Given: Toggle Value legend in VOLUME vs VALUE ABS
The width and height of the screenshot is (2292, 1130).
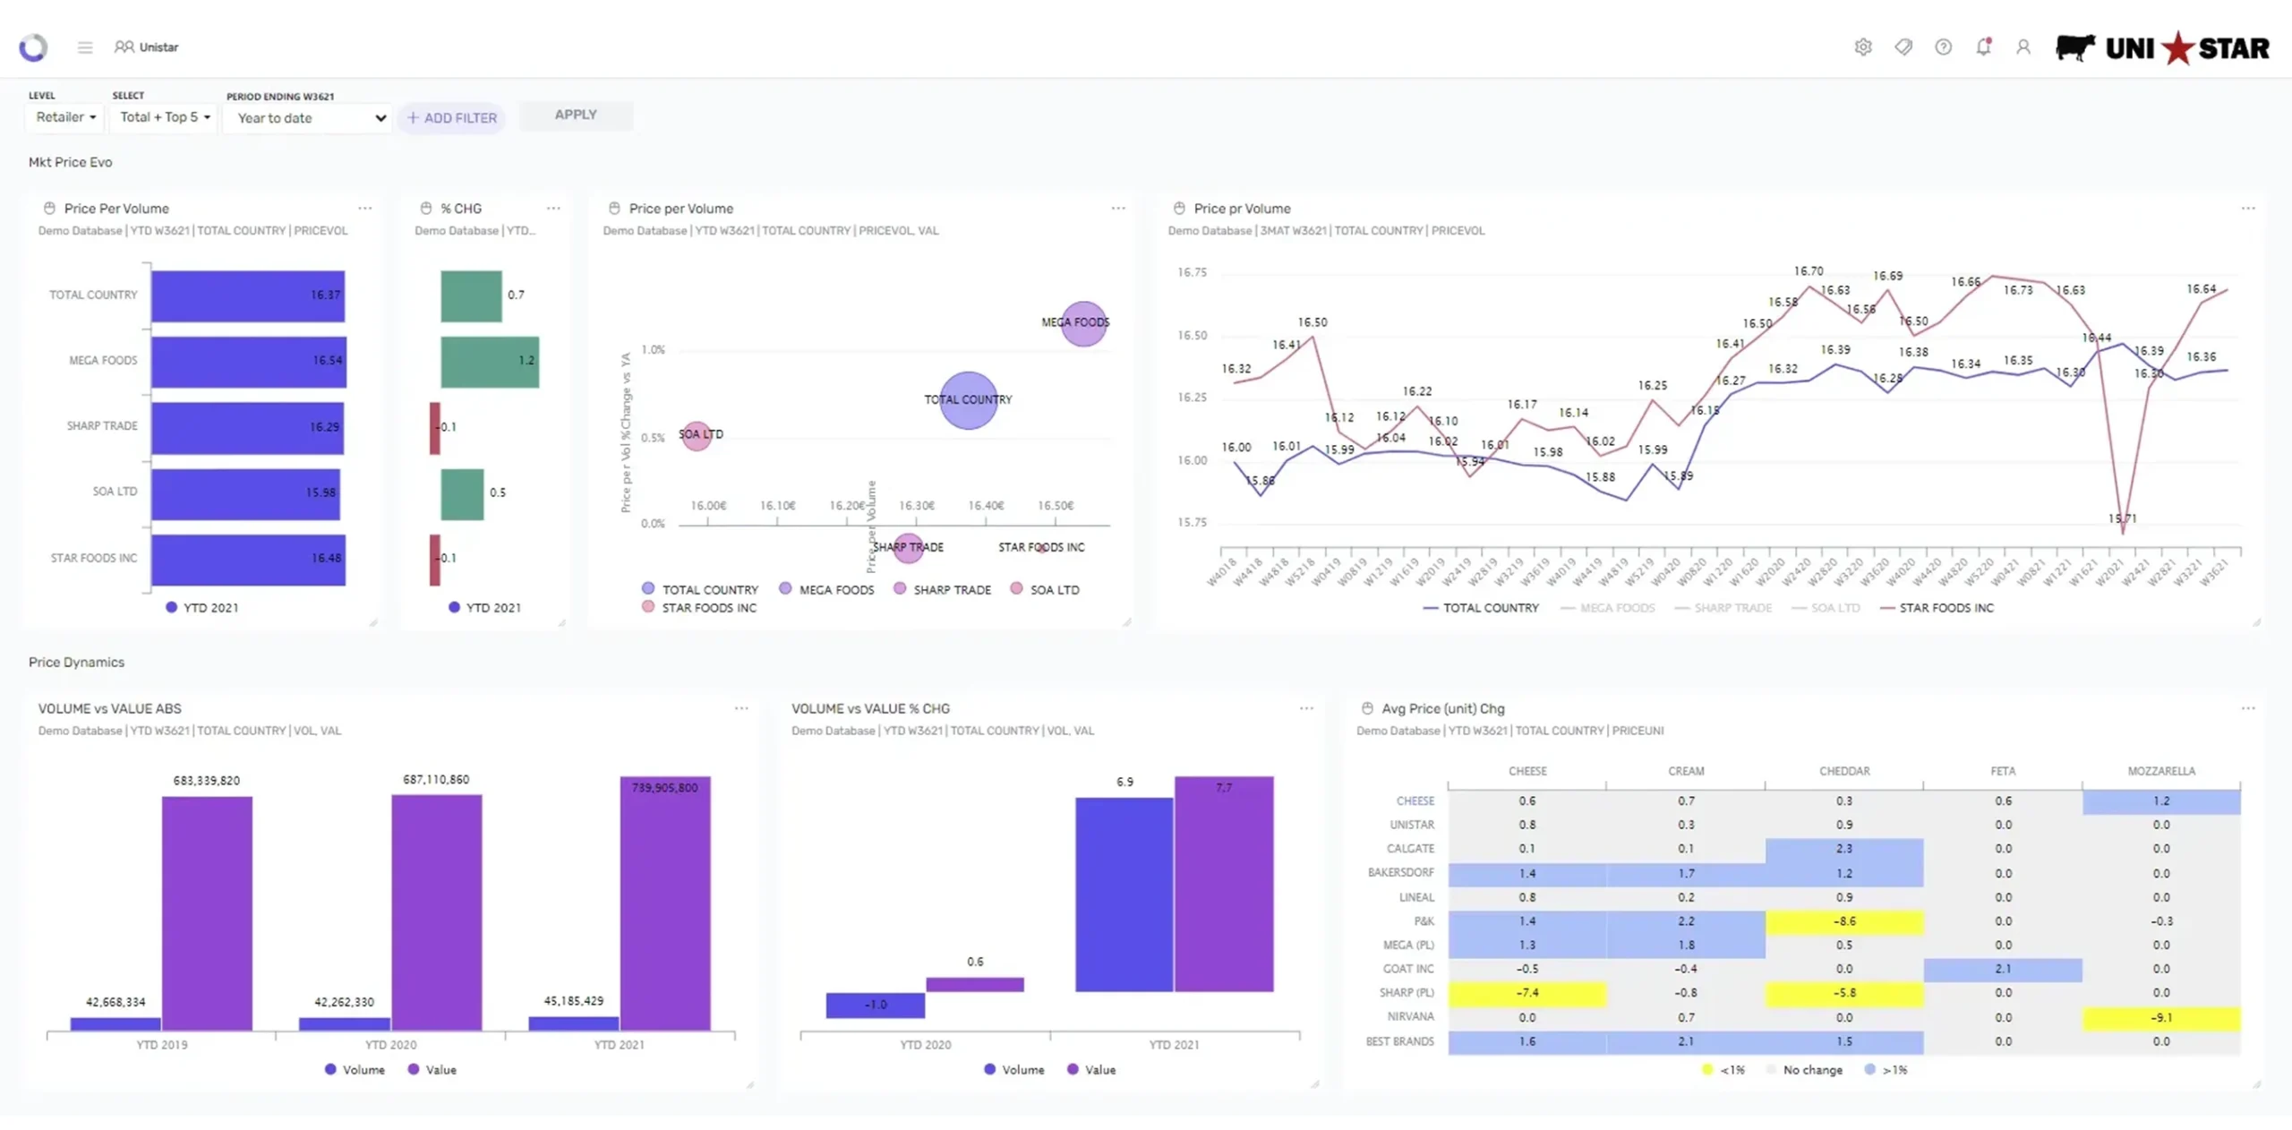Looking at the screenshot, I should pyautogui.click(x=432, y=1070).
